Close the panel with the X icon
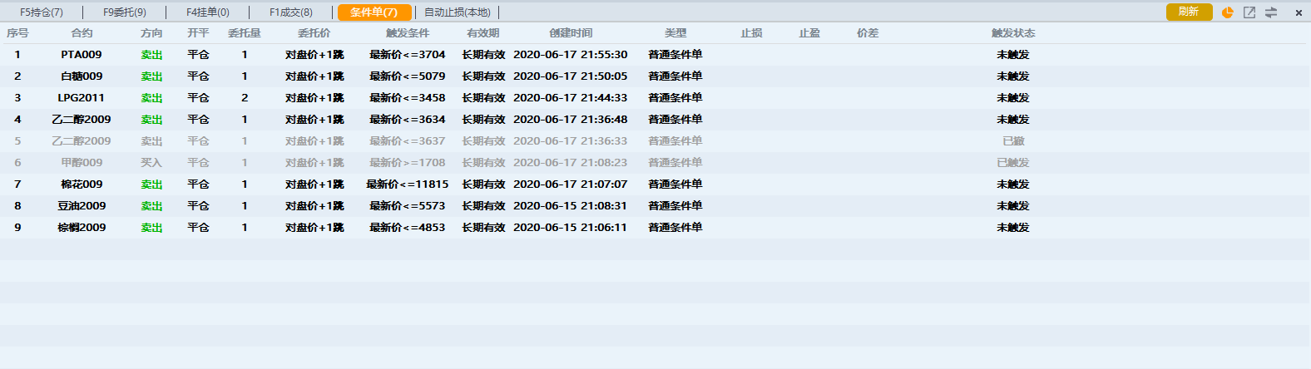1311x369 pixels. tap(1299, 12)
